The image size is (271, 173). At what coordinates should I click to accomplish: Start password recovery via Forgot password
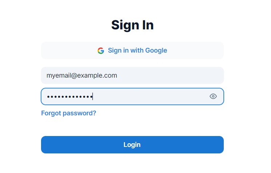[x=69, y=113]
